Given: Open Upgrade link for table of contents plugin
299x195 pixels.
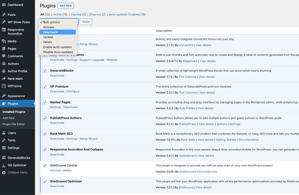Looking at the screenshot, I should click(98, 60).
